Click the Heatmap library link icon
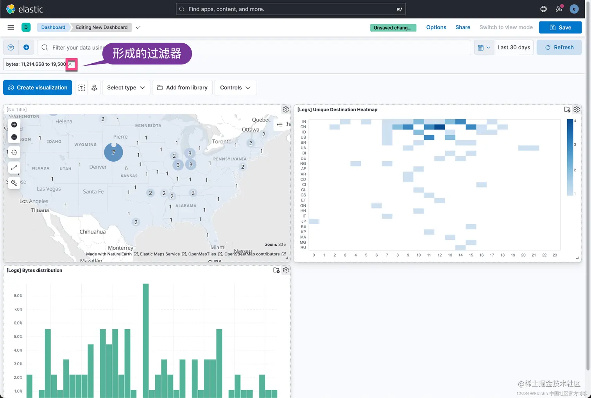The image size is (591, 398). click(567, 110)
